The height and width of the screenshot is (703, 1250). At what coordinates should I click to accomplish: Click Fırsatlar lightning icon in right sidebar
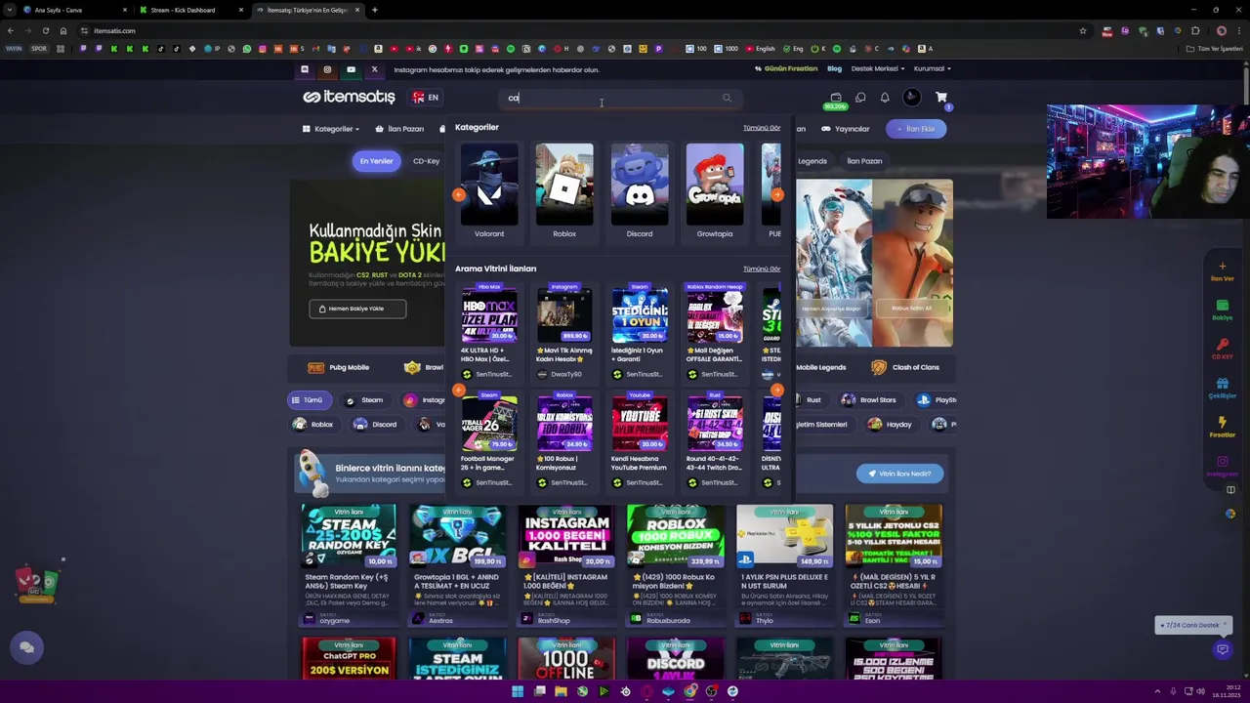1222,423
